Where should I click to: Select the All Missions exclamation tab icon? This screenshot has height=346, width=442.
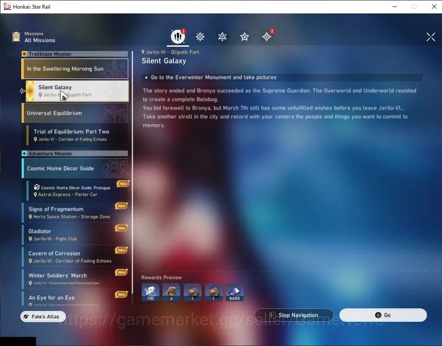point(178,36)
